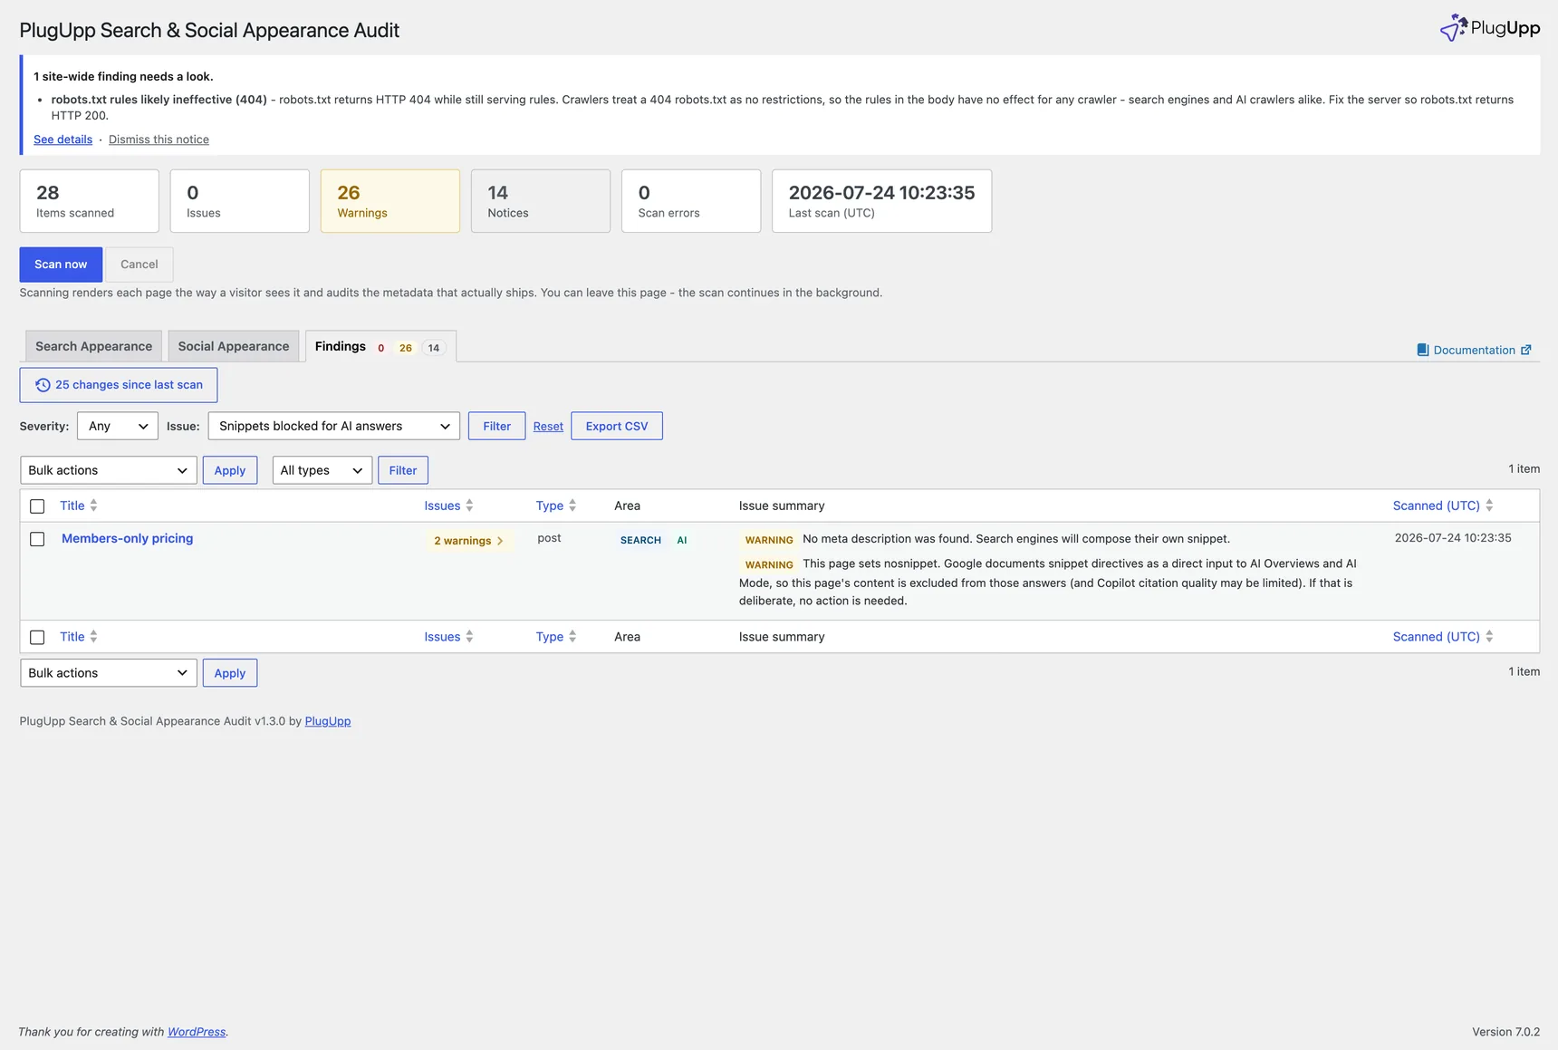Click sort arrows next to top Scanned (UTC) header

click(1489, 506)
